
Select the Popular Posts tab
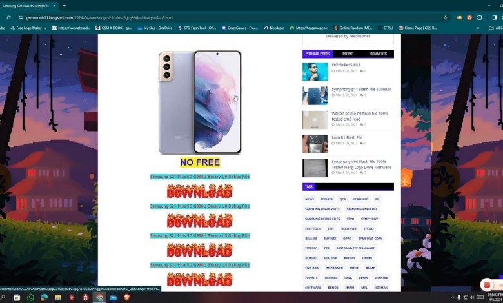[317, 54]
